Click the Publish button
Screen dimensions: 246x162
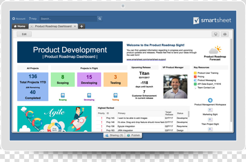tap(134, 135)
